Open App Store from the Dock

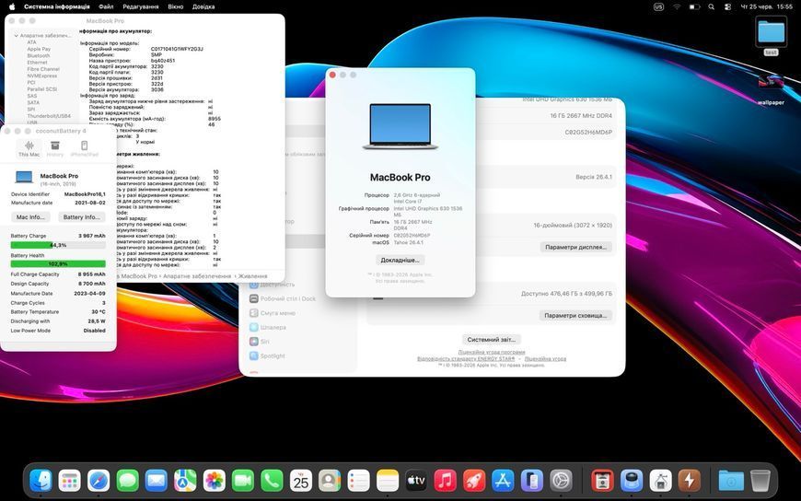[504, 481]
